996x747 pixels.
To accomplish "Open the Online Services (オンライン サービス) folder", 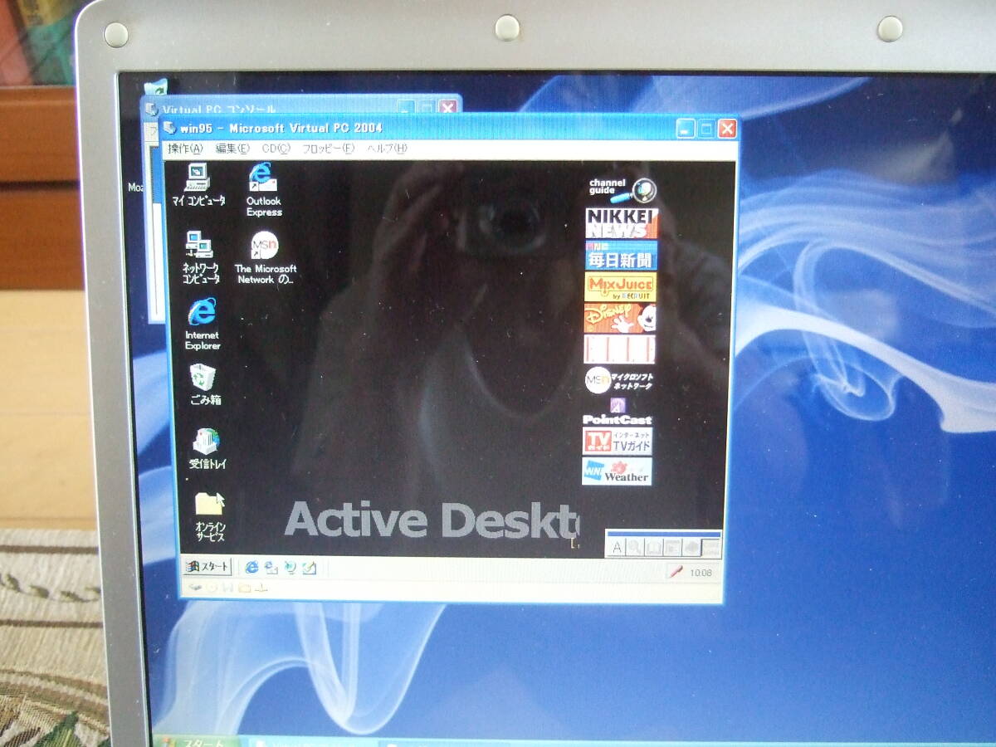I will 211,516.
